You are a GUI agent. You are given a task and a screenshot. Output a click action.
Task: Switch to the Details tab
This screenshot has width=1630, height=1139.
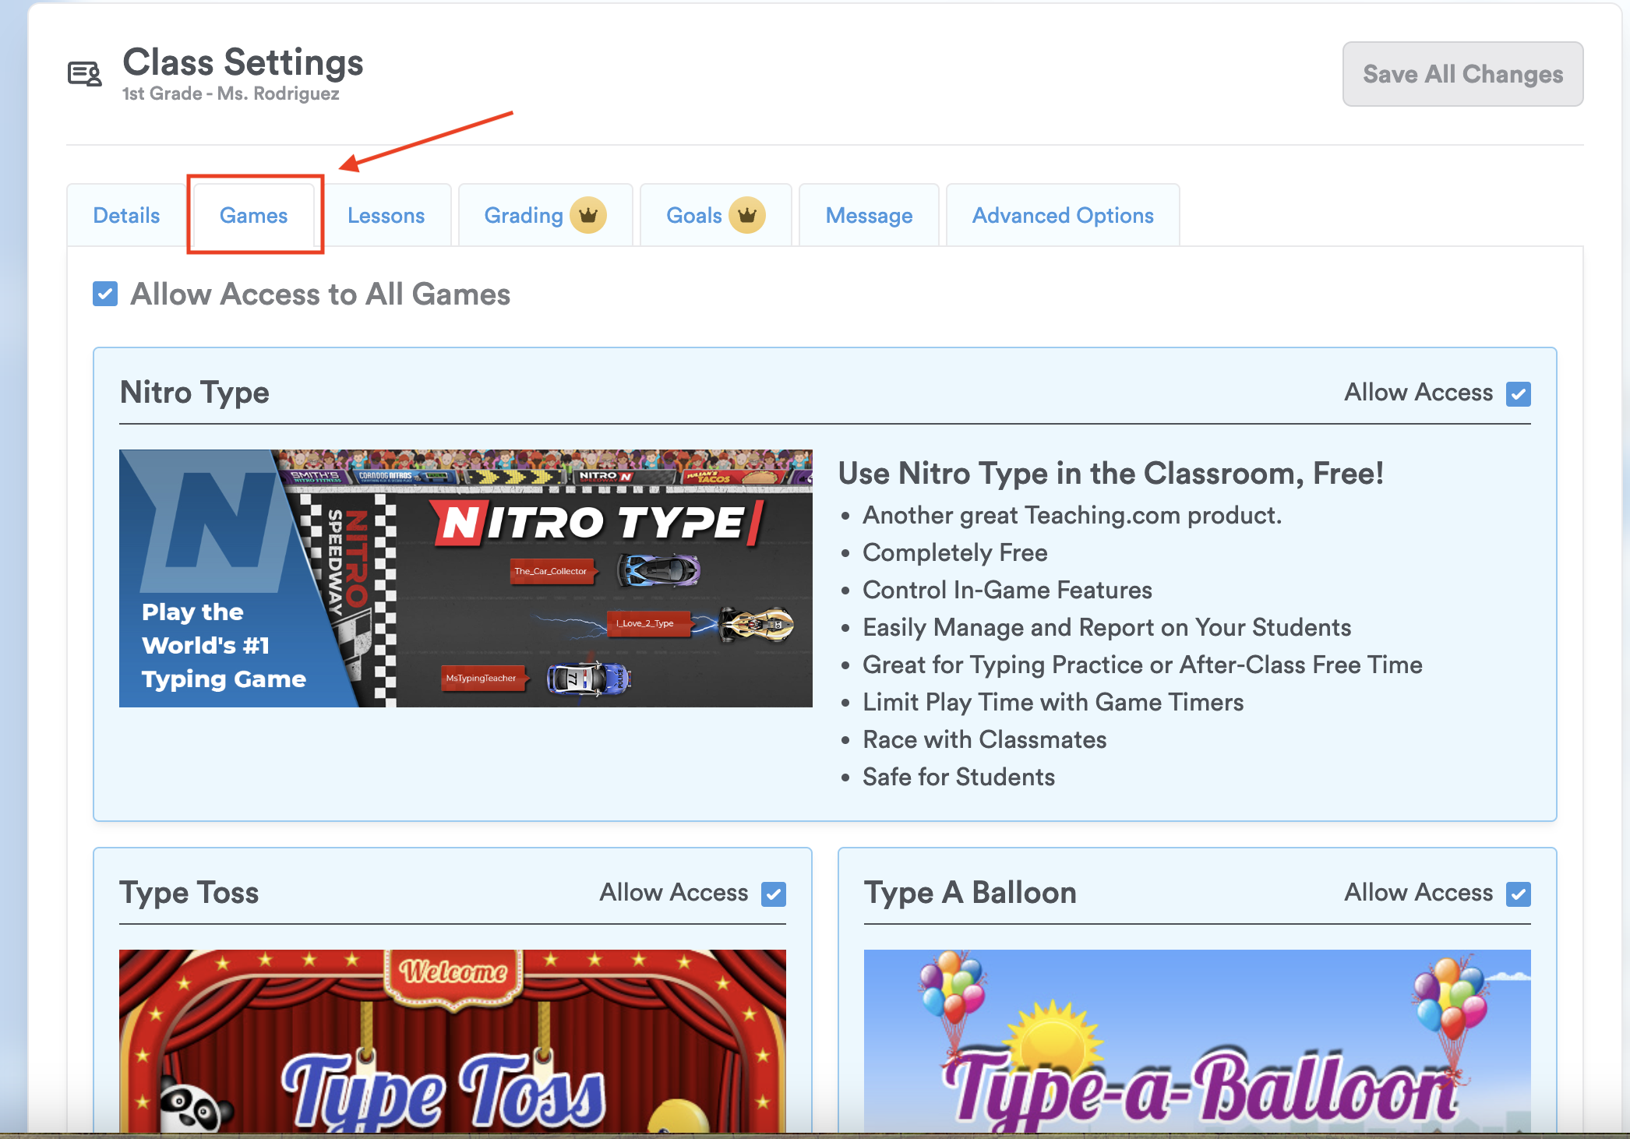point(126,216)
